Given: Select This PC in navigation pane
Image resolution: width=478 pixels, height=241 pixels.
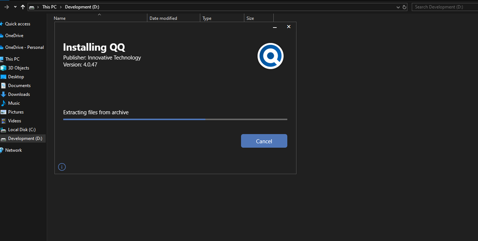Looking at the screenshot, I should pos(12,59).
